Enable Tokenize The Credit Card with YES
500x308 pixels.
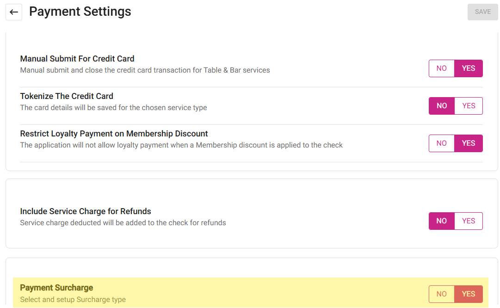[469, 106]
